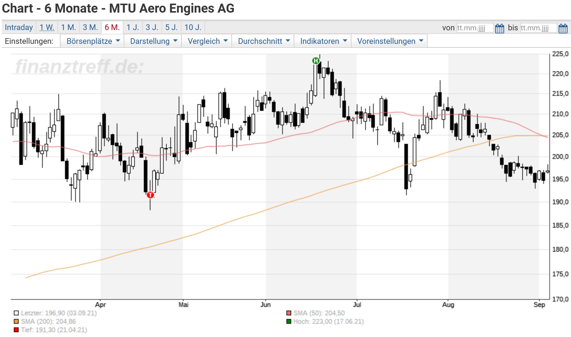Viewport: 571px width, 337px height.
Task: Open the Darstellung dropdown menu
Action: coord(153,41)
